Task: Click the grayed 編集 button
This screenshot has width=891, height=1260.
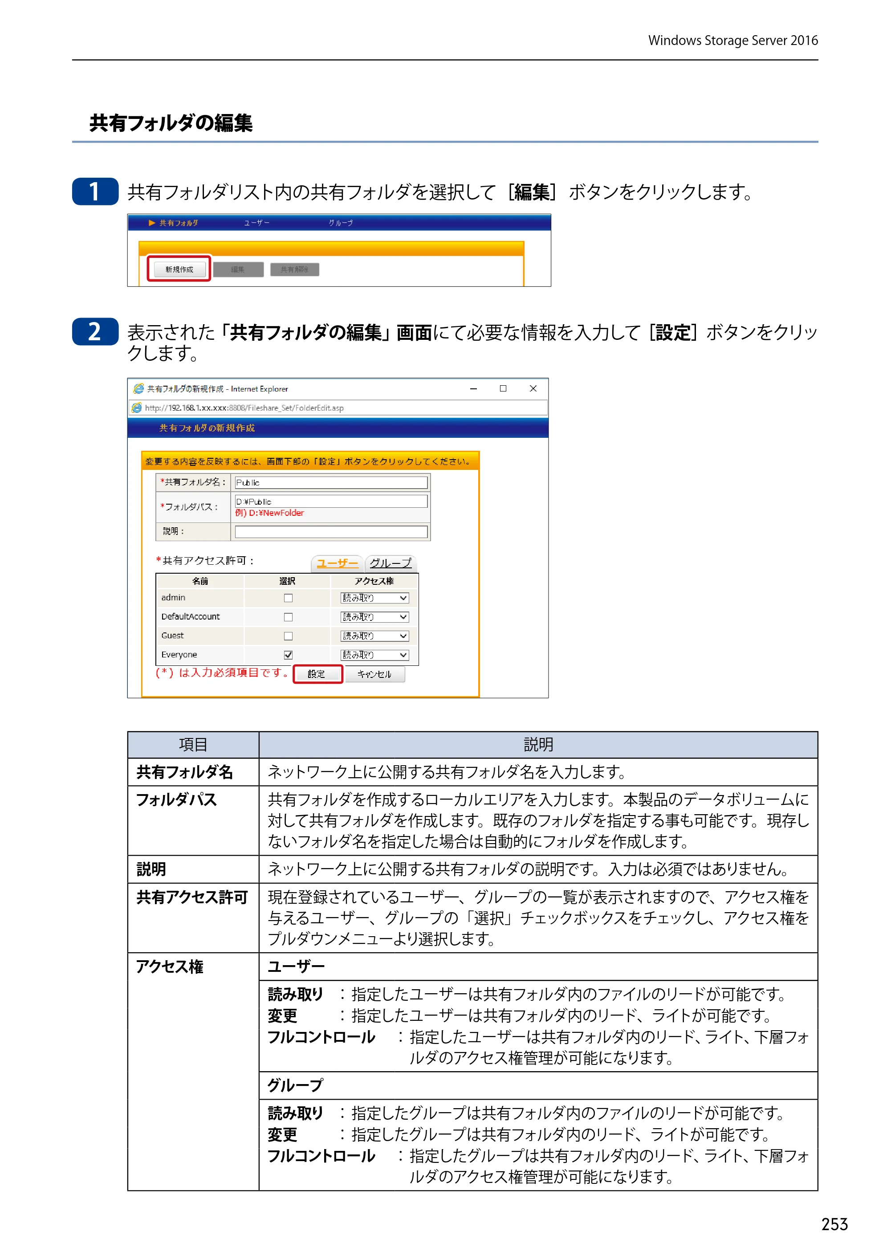Action: click(238, 269)
